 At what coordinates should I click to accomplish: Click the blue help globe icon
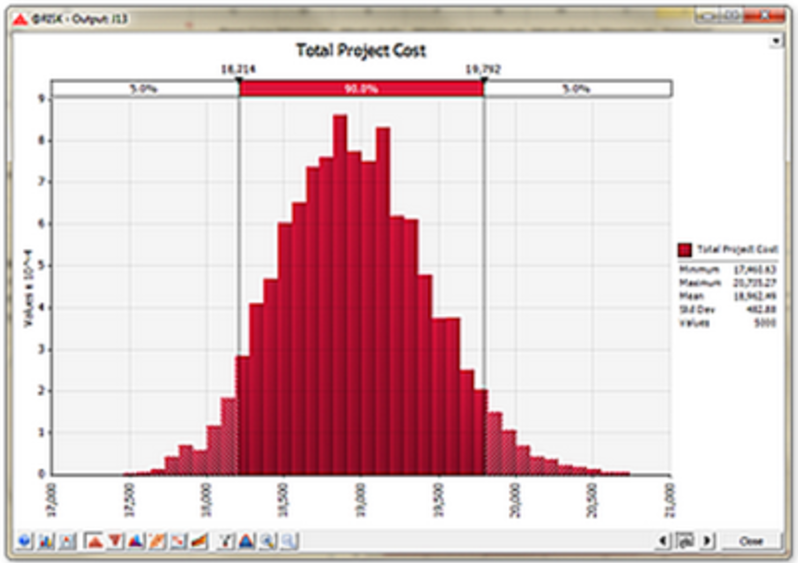[x=24, y=541]
